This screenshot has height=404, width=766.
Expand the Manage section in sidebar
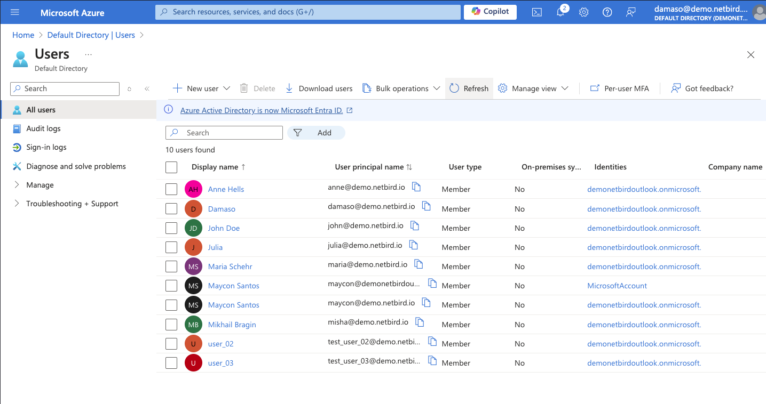click(x=40, y=185)
